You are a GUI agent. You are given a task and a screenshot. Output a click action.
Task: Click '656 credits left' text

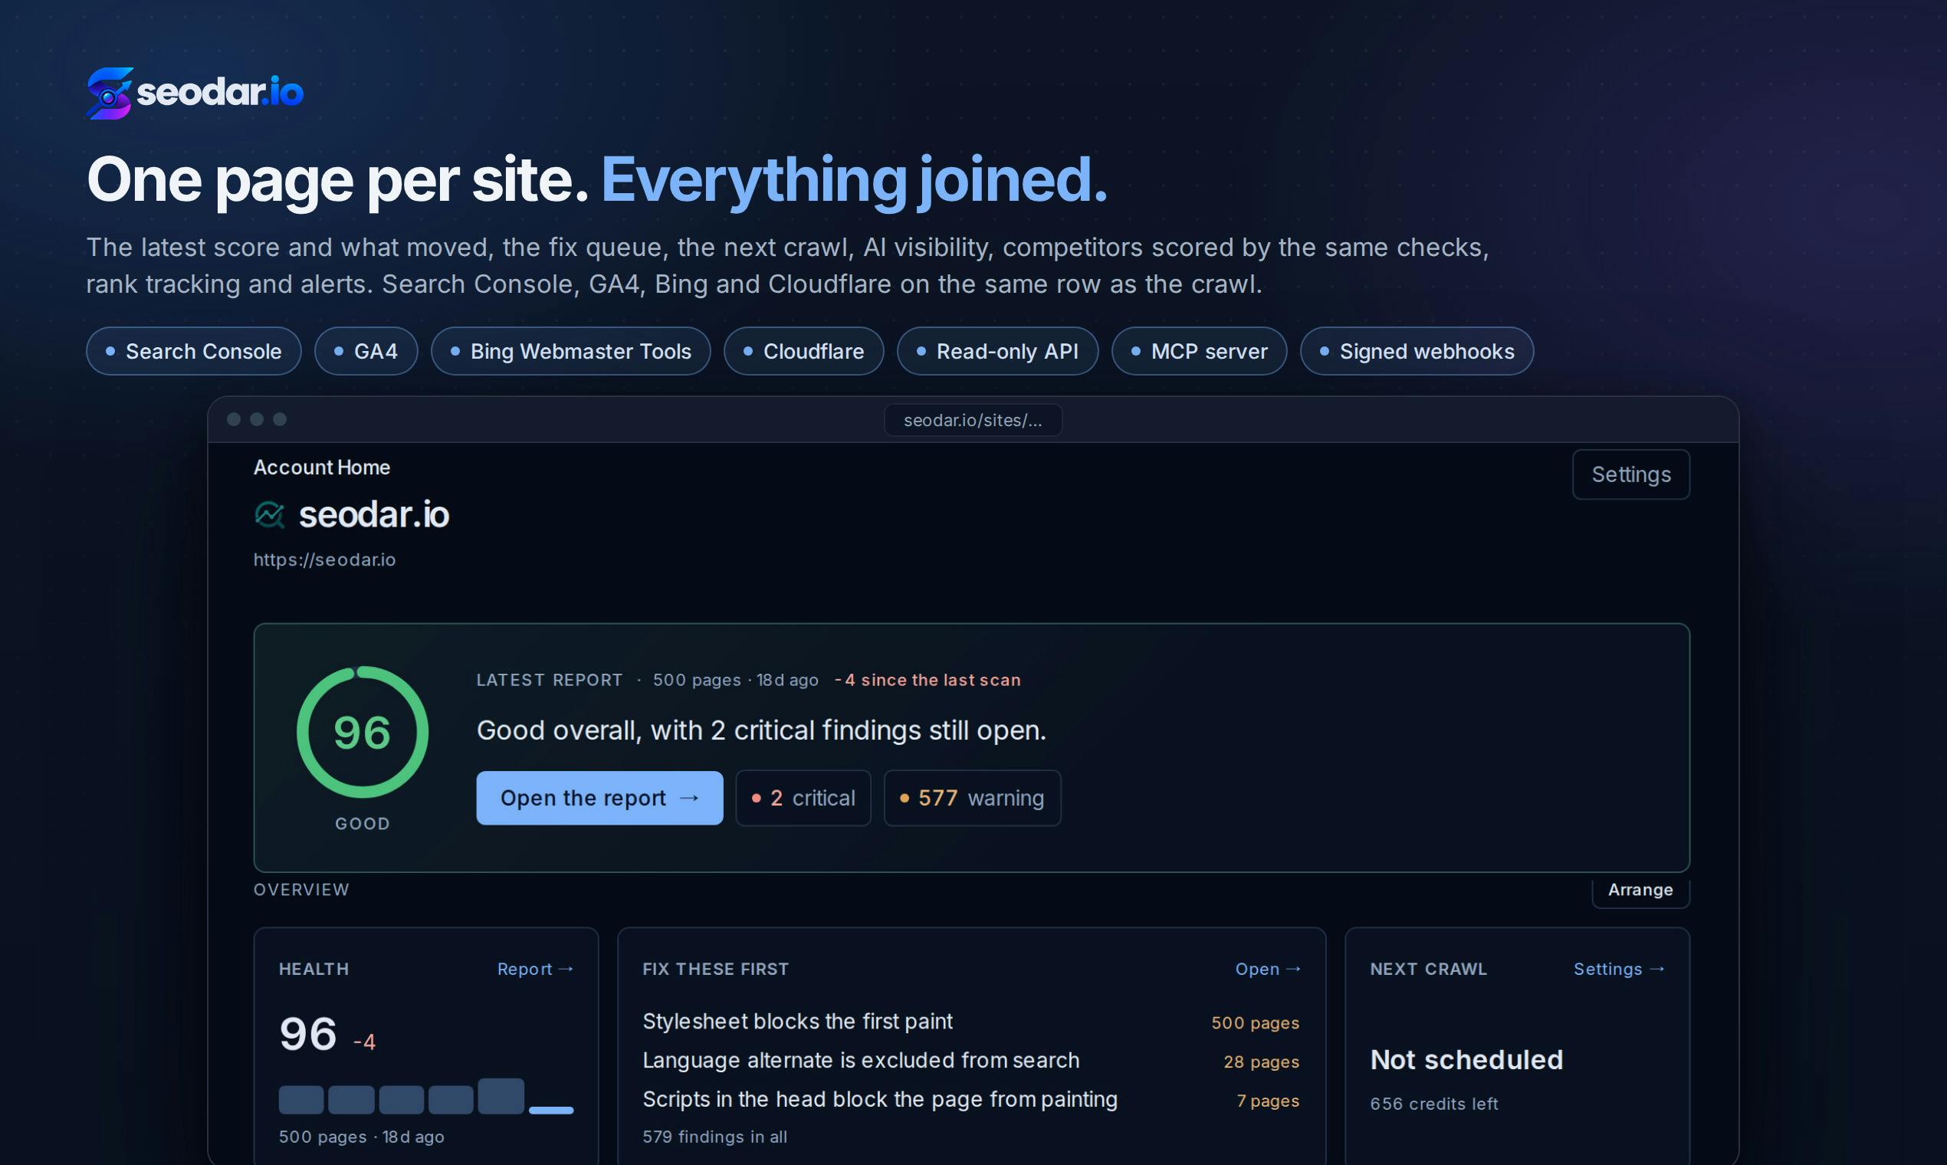(x=1434, y=1104)
